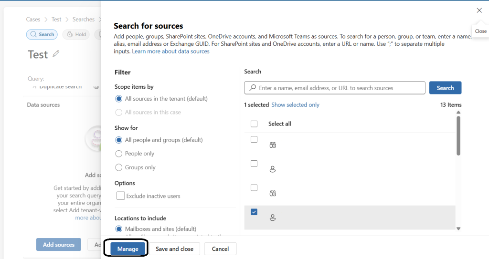The image size is (489, 259).
Task: Click the second group icon in list
Action: 273,193
